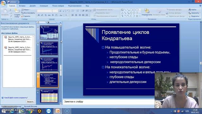
Task: Click the increase list indent icon
Action: coord(86,11)
